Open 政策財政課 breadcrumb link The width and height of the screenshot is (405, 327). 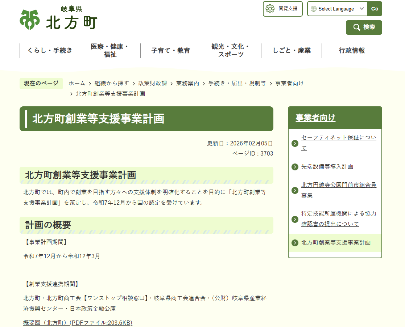click(153, 84)
